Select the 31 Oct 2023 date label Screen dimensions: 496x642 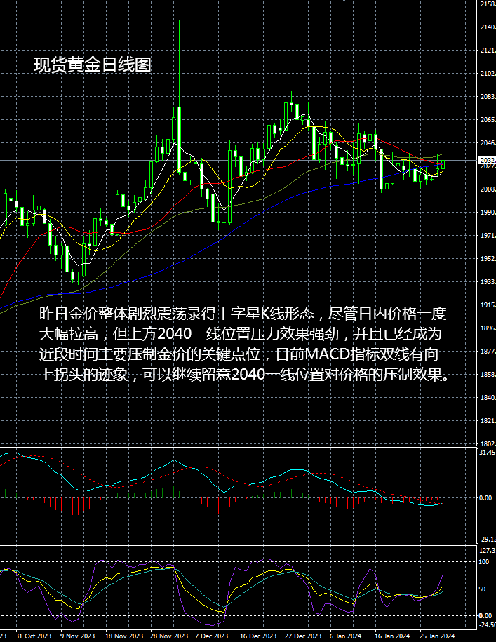point(33,636)
